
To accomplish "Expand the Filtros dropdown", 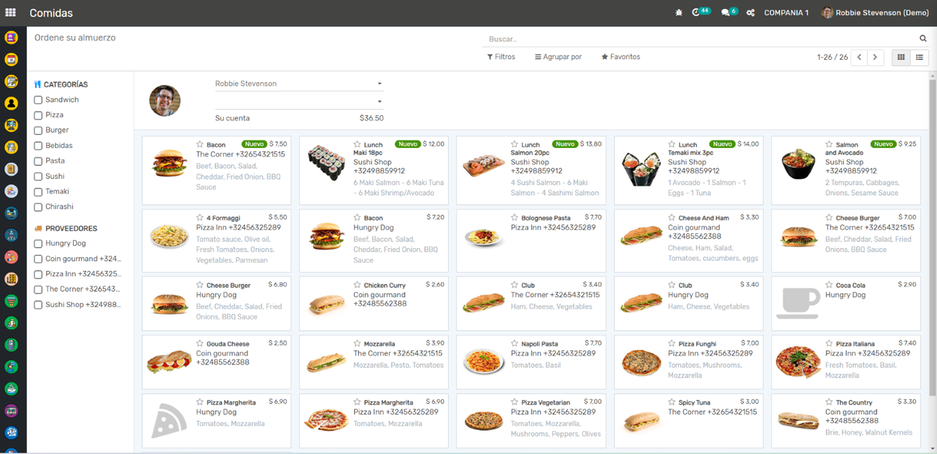I will 501,57.
